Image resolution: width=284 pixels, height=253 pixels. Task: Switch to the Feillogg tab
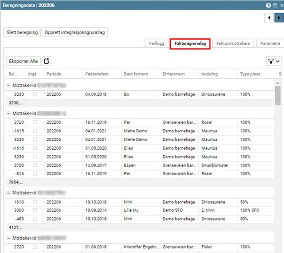pos(156,43)
